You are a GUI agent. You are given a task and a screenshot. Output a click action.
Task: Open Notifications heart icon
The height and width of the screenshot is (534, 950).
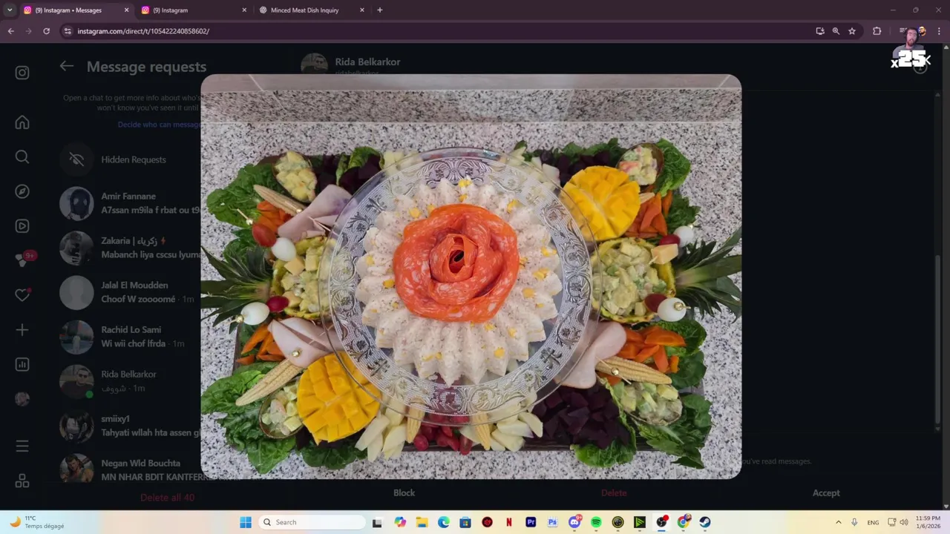click(x=22, y=295)
